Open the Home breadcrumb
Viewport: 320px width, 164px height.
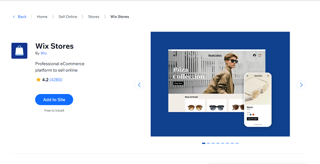pos(42,17)
